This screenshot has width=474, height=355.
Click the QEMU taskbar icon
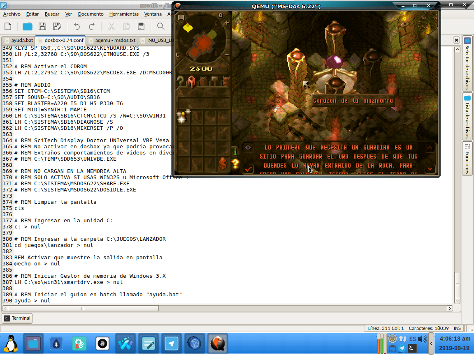218,343
